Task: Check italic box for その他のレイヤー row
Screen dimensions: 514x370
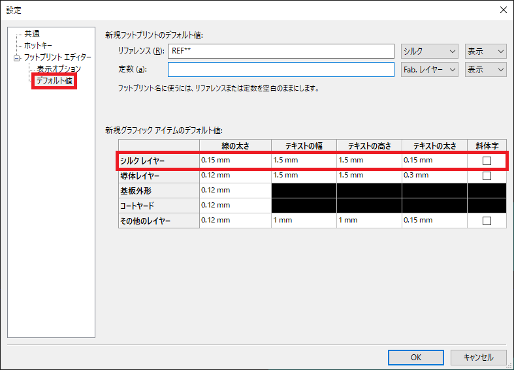Action: (x=487, y=221)
